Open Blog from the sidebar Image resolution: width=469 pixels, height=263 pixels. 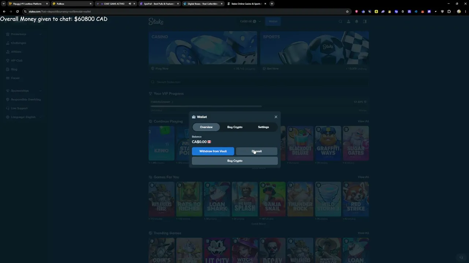tap(23, 69)
